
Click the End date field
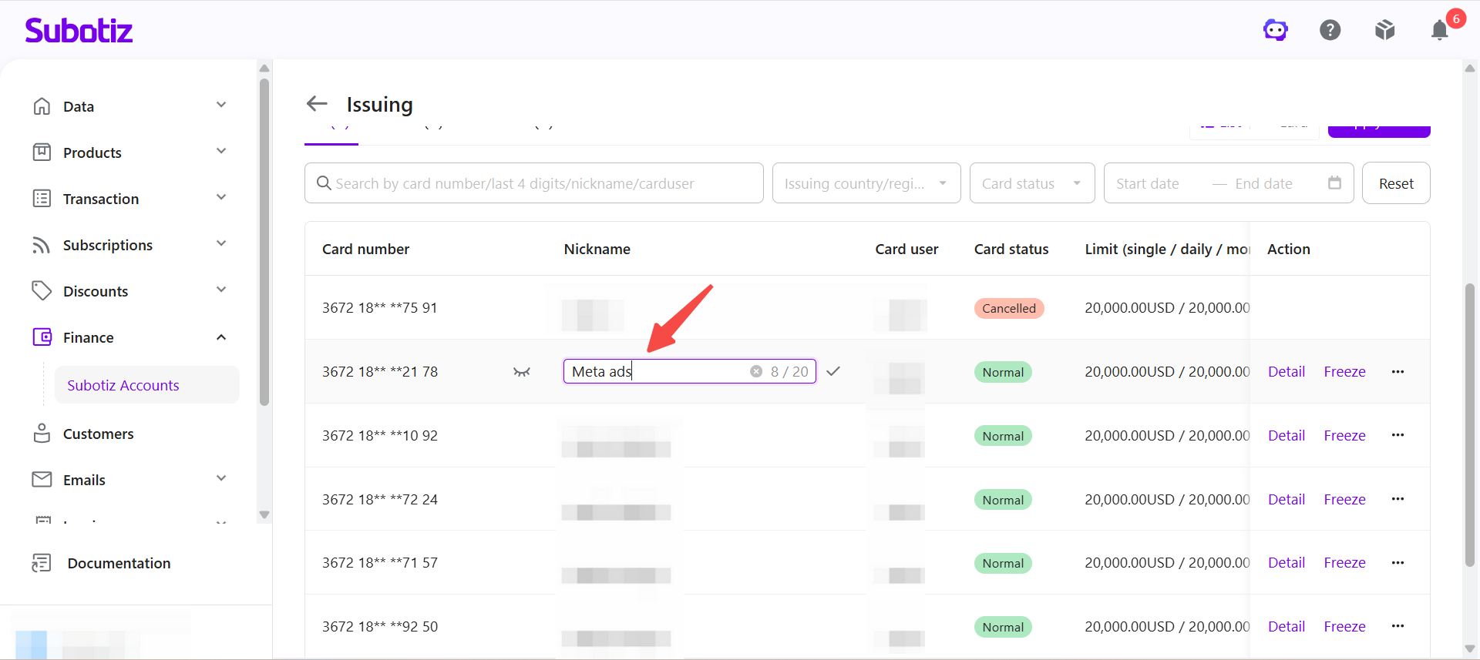[1263, 183]
